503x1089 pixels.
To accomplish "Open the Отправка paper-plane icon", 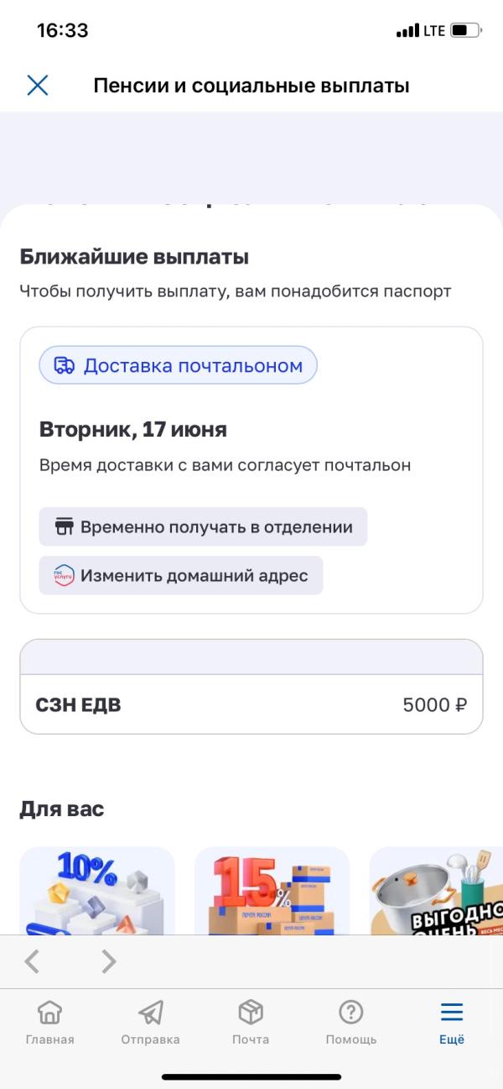I will point(150,1014).
